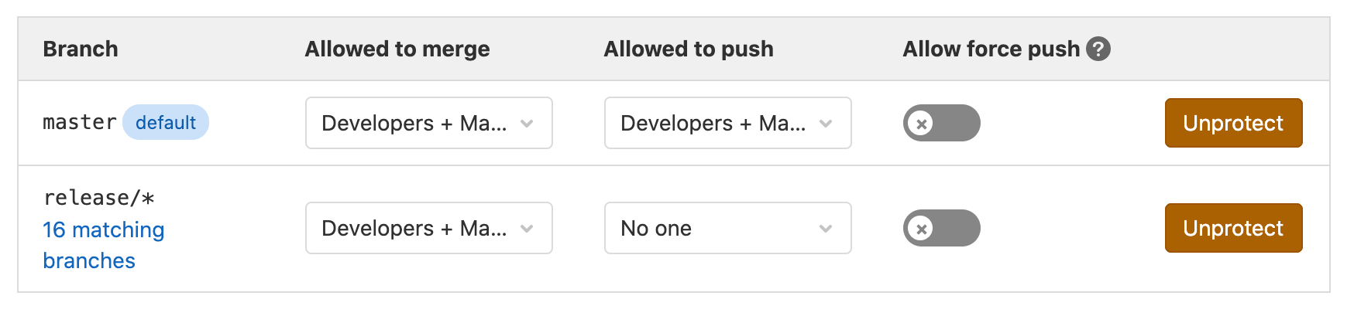This screenshot has width=1354, height=323.
Task: Open release/* Allowed to merge dropdown
Action: pyautogui.click(x=429, y=228)
